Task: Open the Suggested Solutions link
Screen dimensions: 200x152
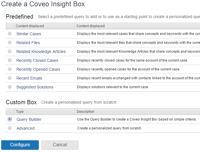Action: point(35,87)
